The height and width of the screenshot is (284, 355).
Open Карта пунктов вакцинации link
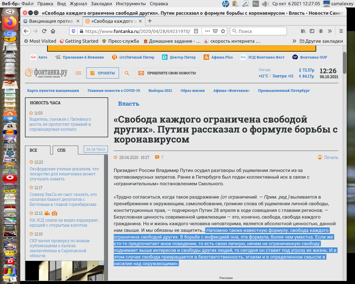click(53, 90)
